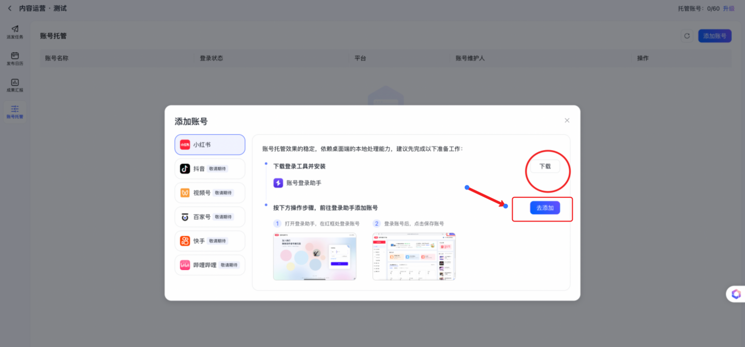This screenshot has width=745, height=347.
Task: Click the floating assistant icon at right edge
Action: [736, 294]
